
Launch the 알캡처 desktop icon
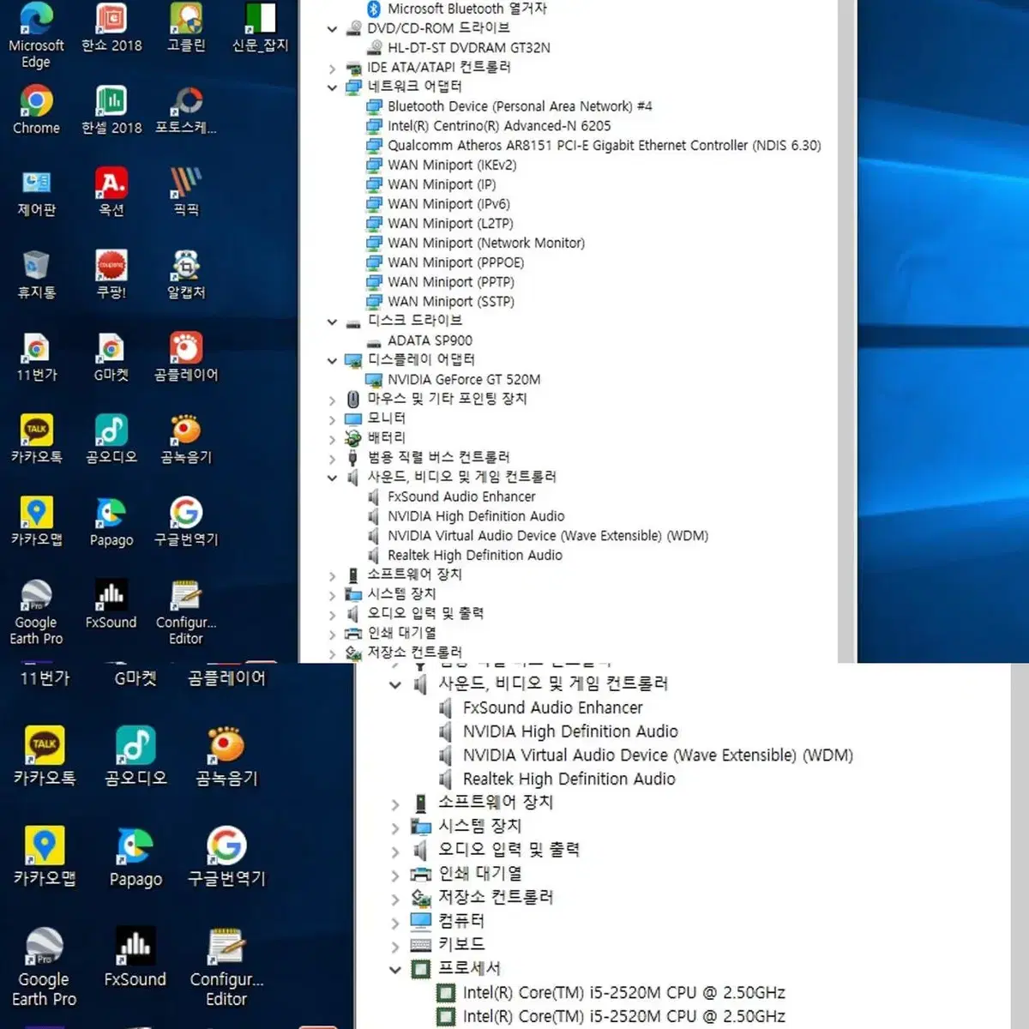[186, 274]
